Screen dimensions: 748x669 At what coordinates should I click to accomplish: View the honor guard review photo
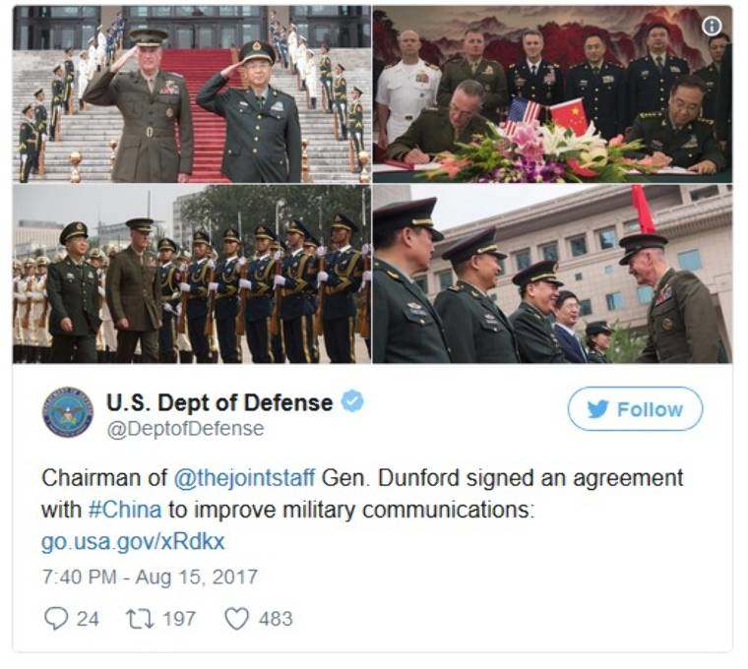[192, 274]
